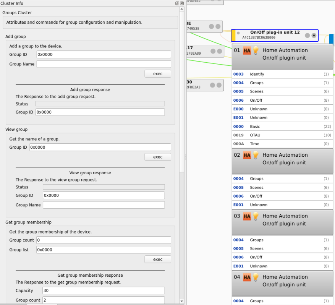The image size is (335, 305).
Task: Open the 0004 Groups cluster in endpoint 03
Action: point(282,240)
